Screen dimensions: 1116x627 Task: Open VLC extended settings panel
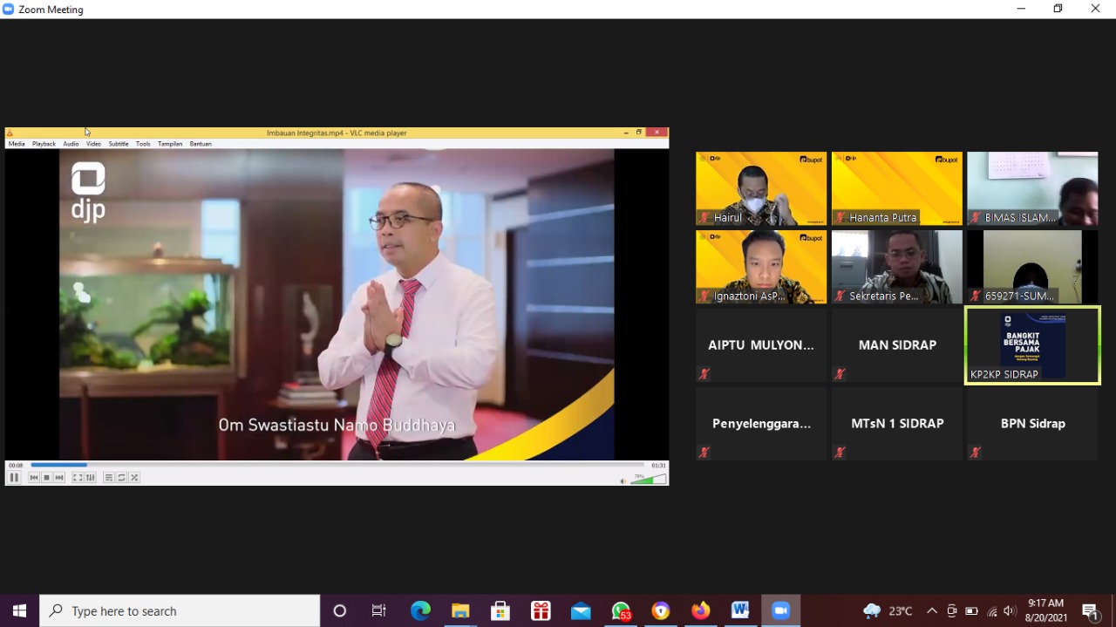click(x=91, y=477)
